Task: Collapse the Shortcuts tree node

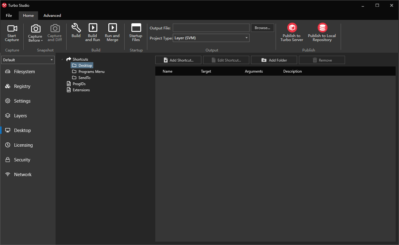Action: point(62,59)
